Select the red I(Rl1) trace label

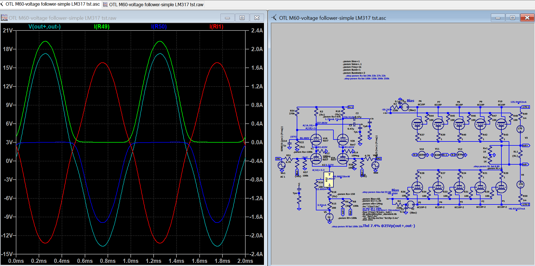[216, 27]
